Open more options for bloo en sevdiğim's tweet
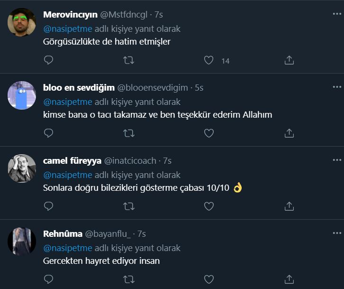Viewport: 344px width, 289px height. [x=337, y=87]
